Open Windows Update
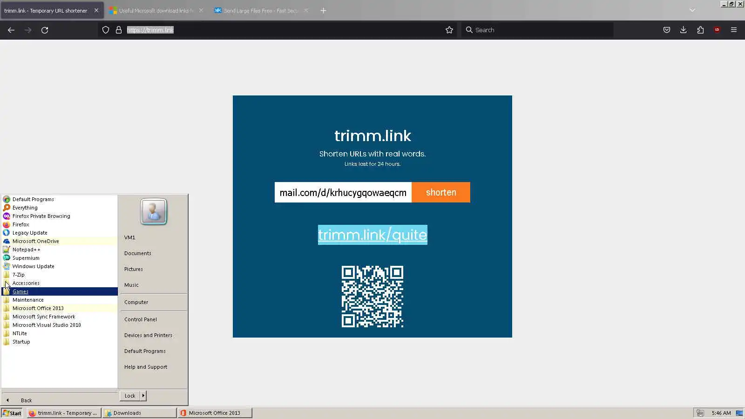 (59, 266)
